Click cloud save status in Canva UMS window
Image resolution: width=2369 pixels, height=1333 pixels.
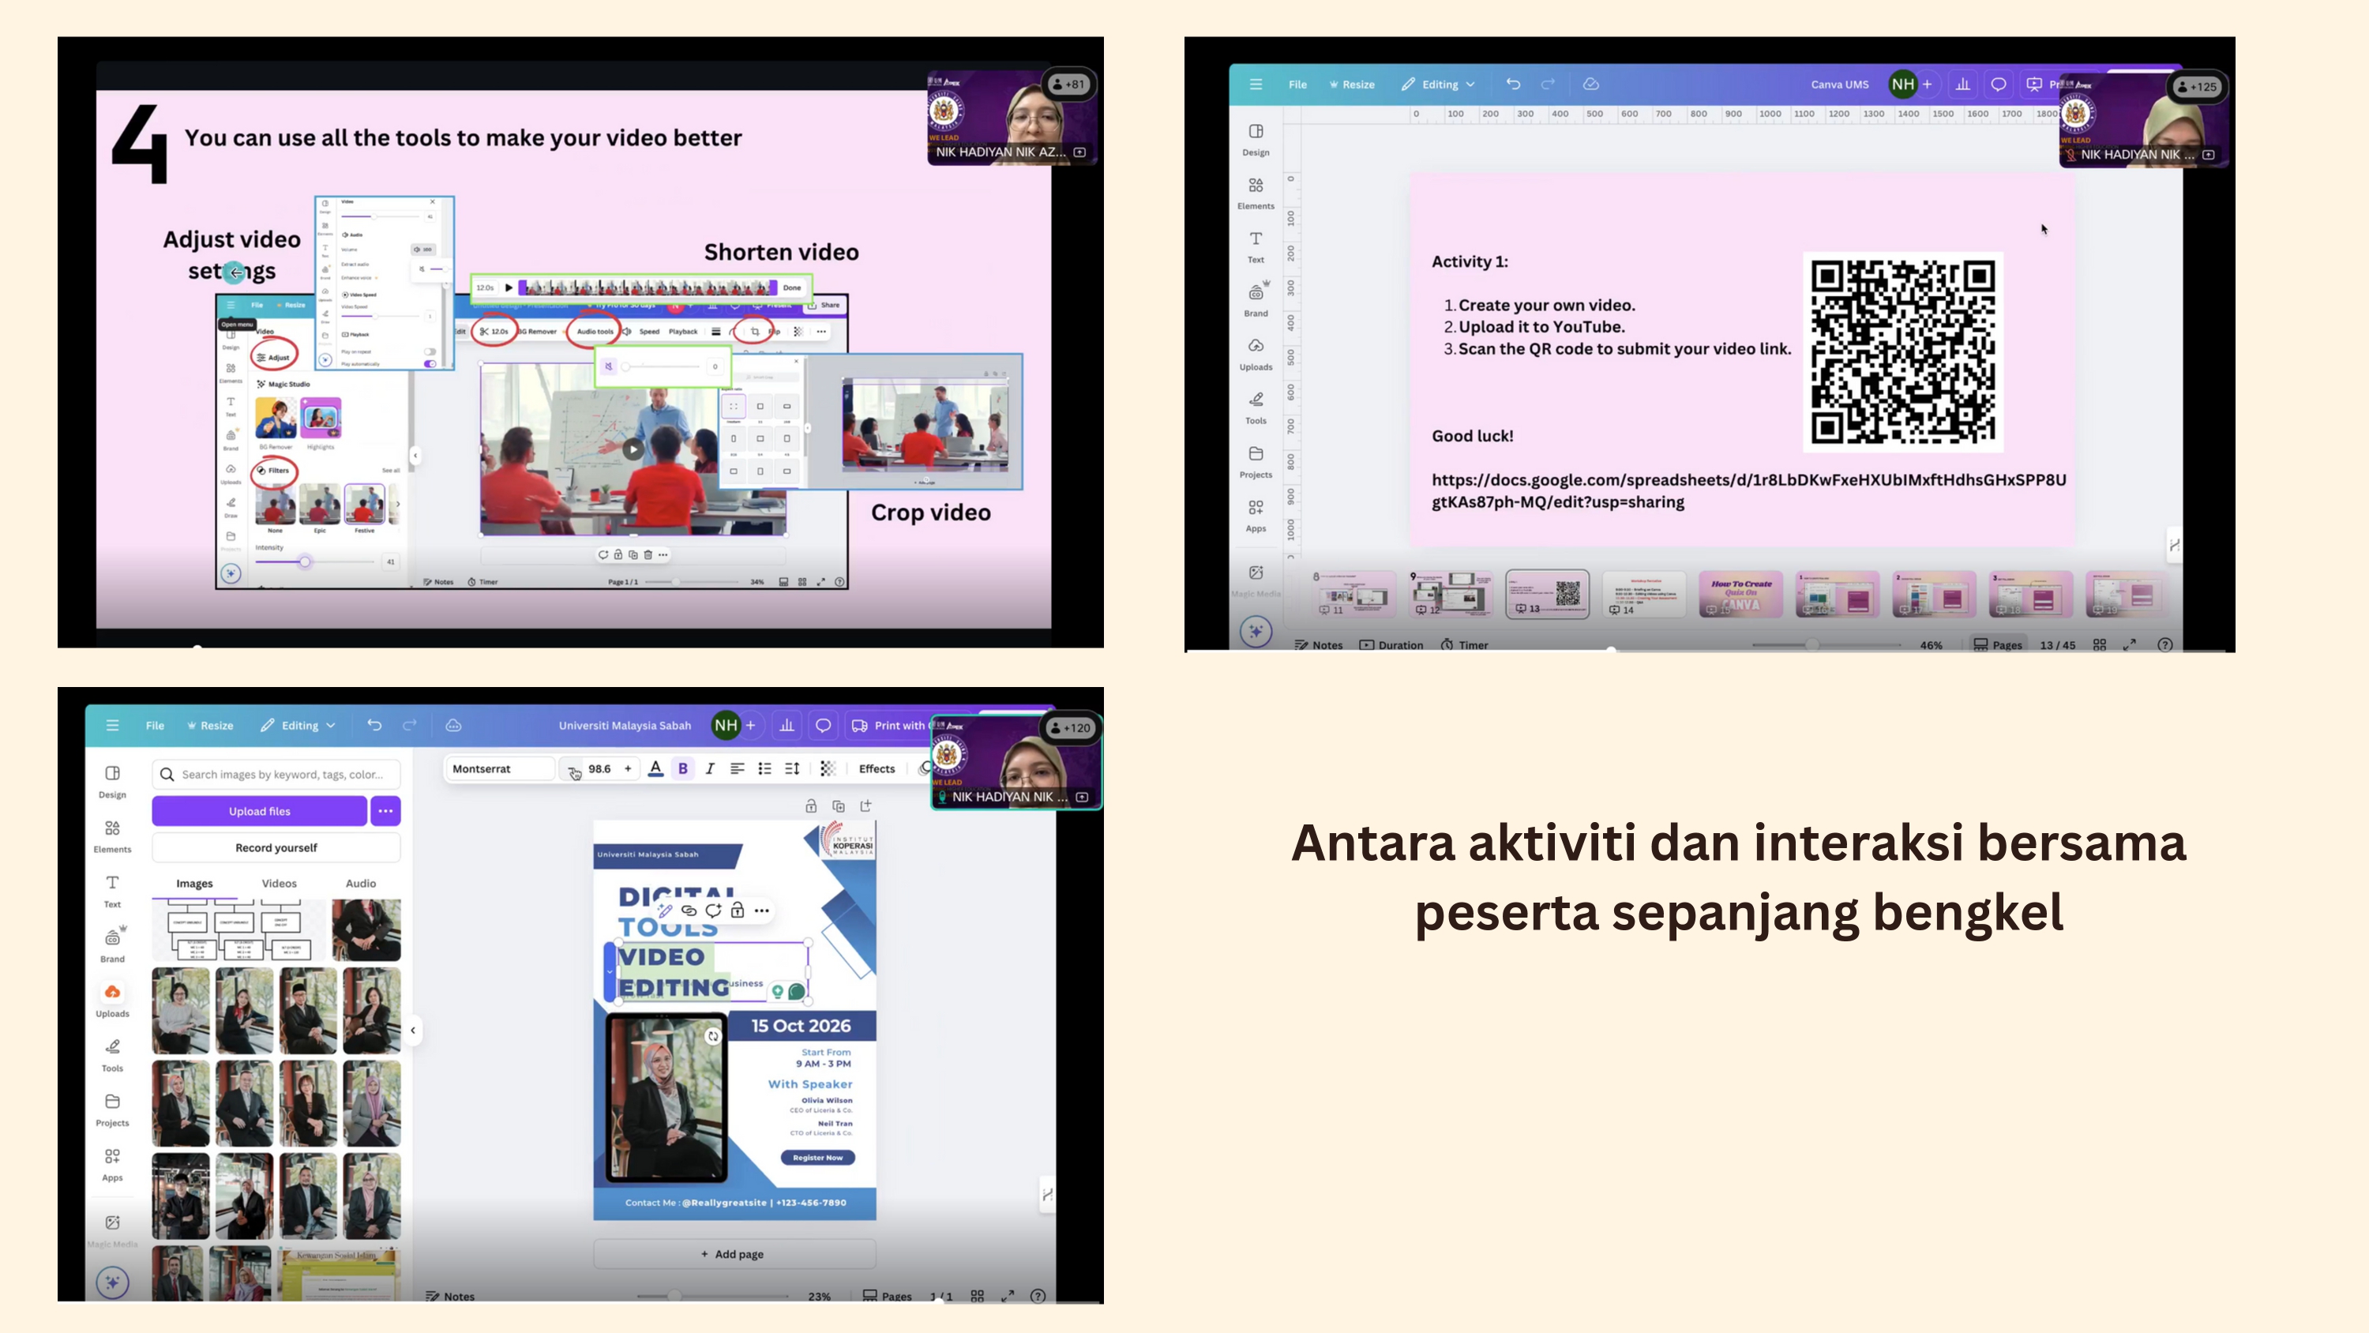pos(1591,84)
